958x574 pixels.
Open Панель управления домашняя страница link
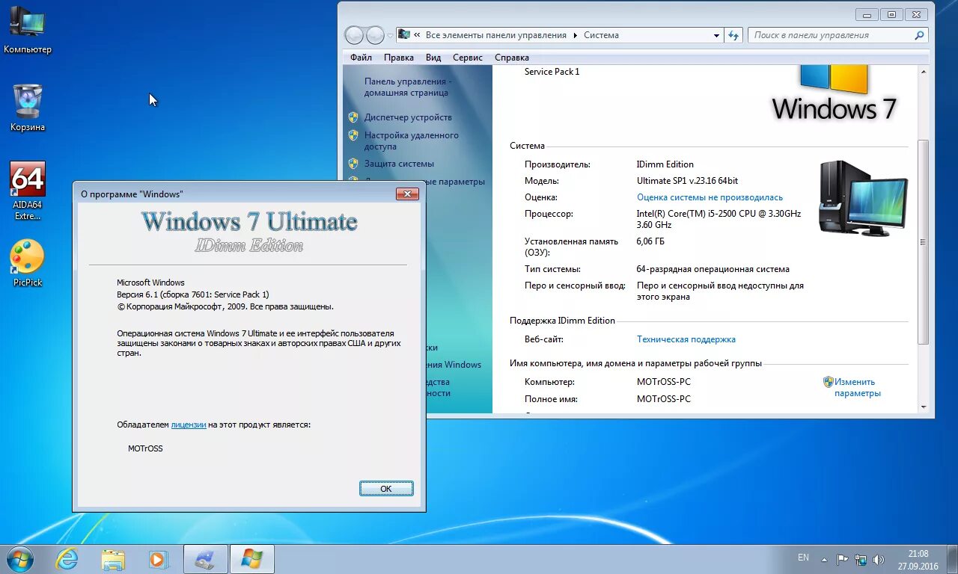408,87
